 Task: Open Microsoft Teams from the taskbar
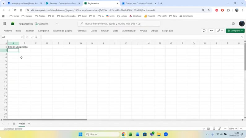pyautogui.click(x=152, y=134)
